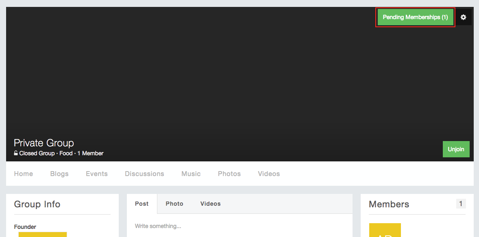Click the Founder avatar in Group Info

42,234
